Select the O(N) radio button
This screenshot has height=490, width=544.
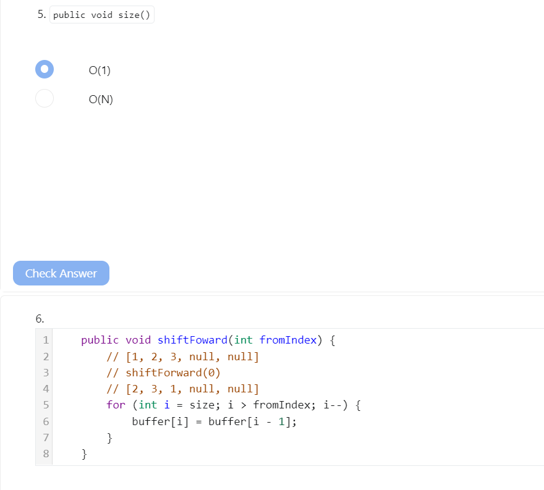pos(45,98)
